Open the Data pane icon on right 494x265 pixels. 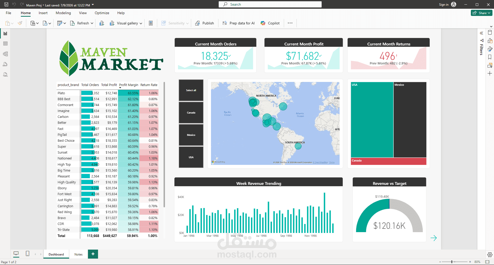coord(490,33)
